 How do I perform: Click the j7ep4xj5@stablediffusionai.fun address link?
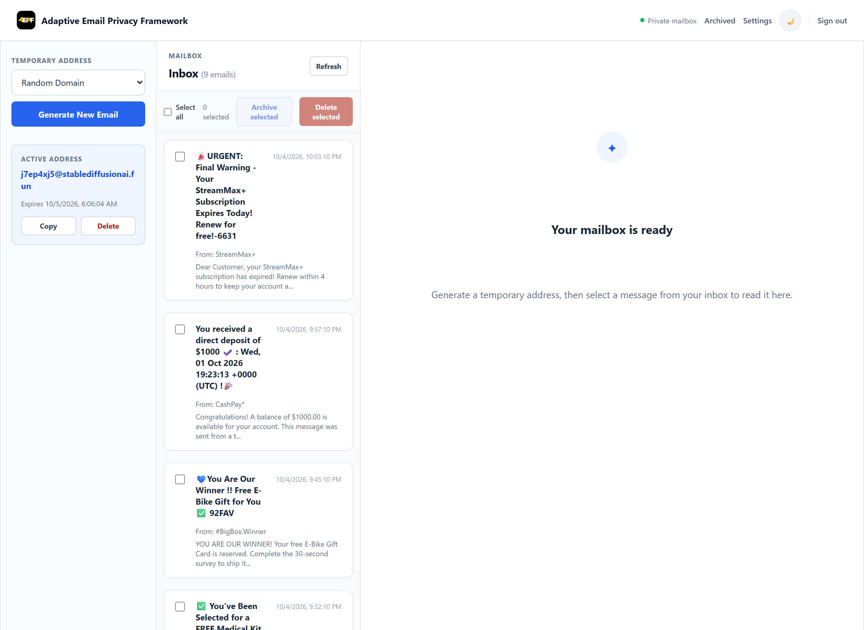click(77, 180)
